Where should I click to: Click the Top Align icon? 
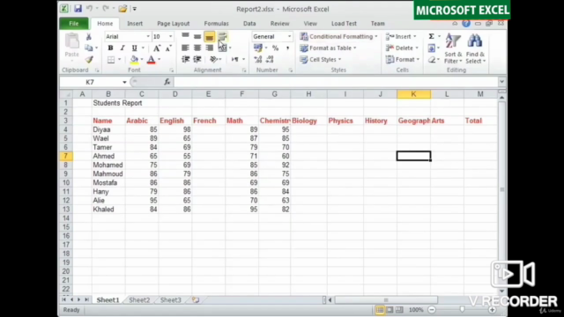(185, 36)
